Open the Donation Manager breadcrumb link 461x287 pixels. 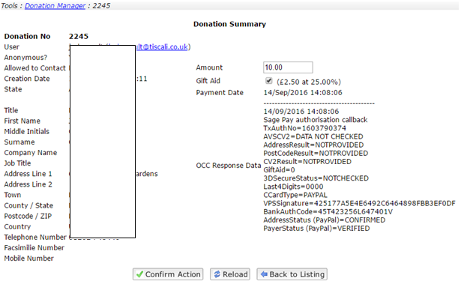click(x=55, y=5)
